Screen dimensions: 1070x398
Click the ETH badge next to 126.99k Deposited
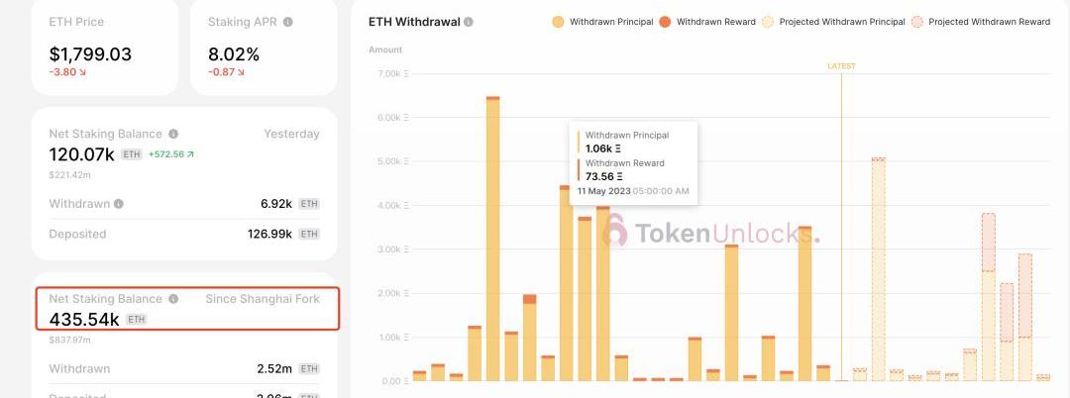309,235
